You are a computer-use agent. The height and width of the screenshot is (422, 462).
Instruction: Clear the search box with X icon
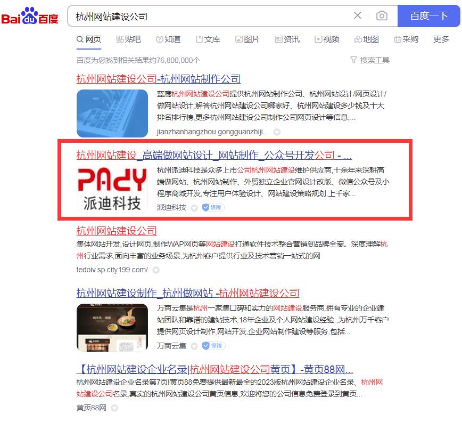coord(357,15)
